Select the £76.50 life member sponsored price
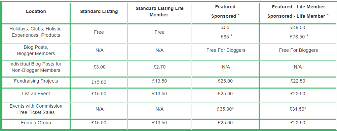 pos(299,36)
